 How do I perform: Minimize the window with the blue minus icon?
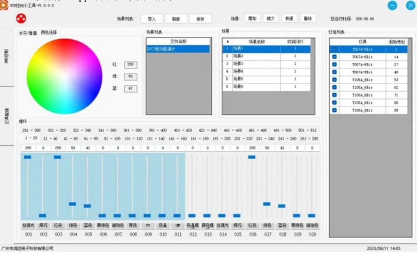(x=392, y=5)
